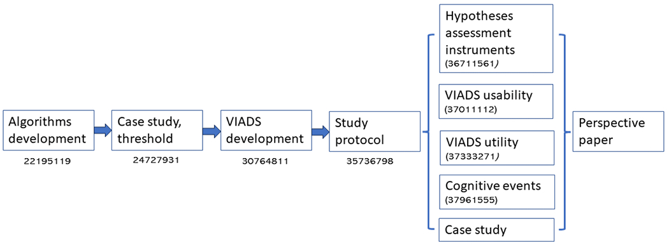Click the Algorithms development box
669x245 pixels.
click(48, 130)
